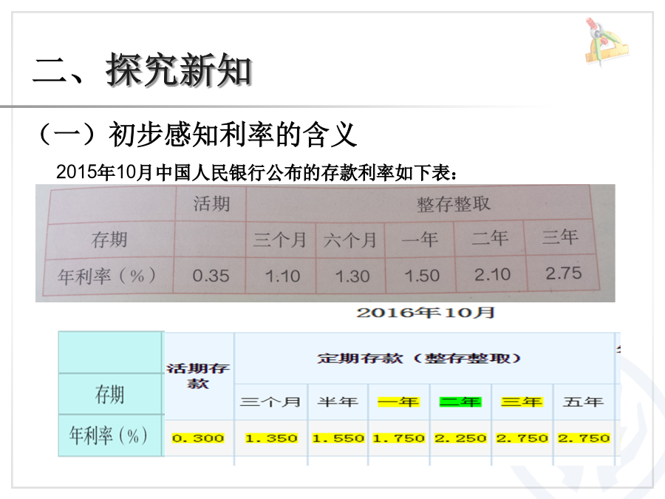The image size is (665, 499).
Task: Click the 1.550 rate value
Action: click(338, 438)
